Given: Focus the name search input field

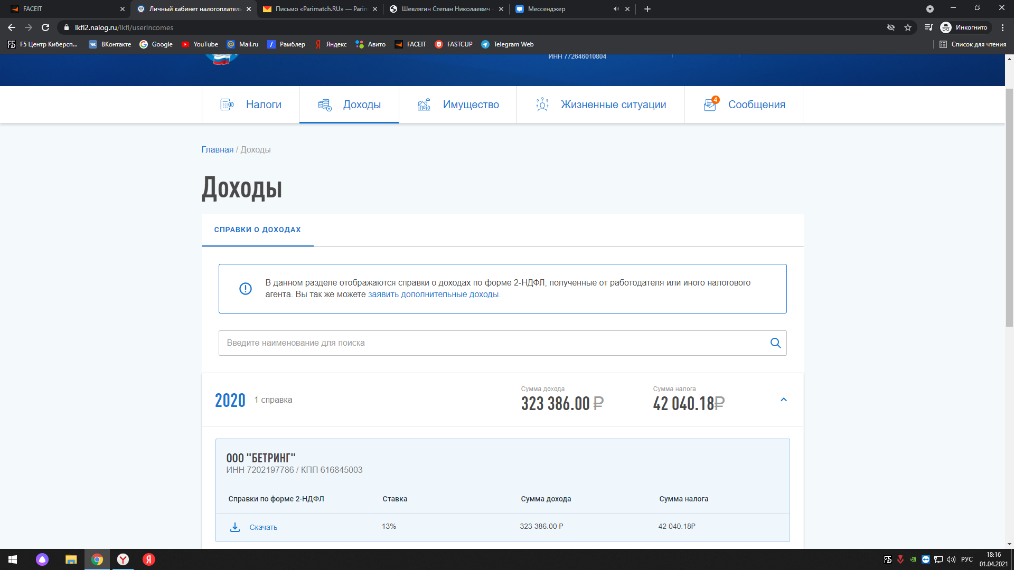Looking at the screenshot, I should click(x=491, y=343).
